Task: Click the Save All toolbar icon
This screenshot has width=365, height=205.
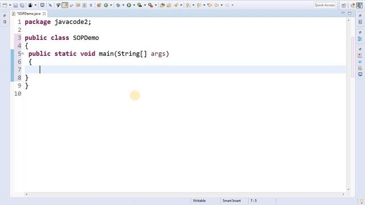Action: point(22,5)
